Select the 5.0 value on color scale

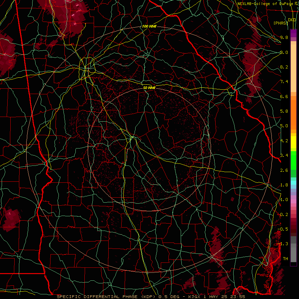[x=284, y=126]
